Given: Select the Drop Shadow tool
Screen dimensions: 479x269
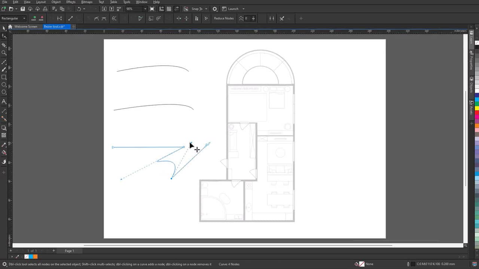Looking at the screenshot, I should [x=4, y=128].
